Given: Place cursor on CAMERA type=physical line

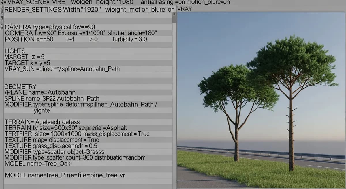Looking at the screenshot, I should point(50,27).
